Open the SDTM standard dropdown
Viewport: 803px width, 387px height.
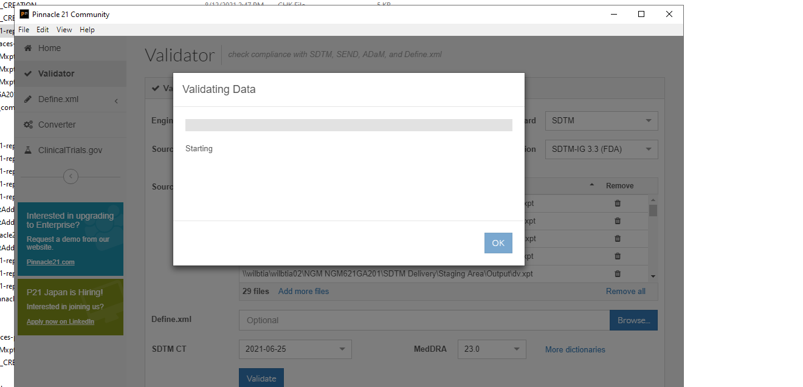click(x=601, y=120)
